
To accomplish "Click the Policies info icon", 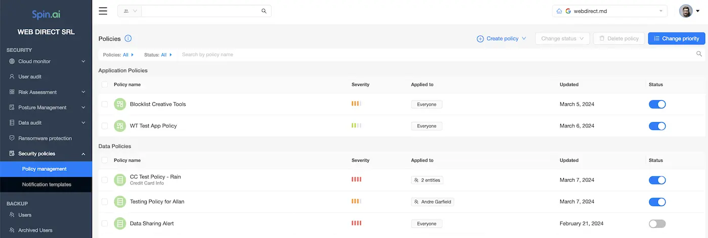I will 128,38.
